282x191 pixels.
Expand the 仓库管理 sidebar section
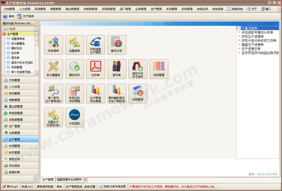click(x=20, y=133)
